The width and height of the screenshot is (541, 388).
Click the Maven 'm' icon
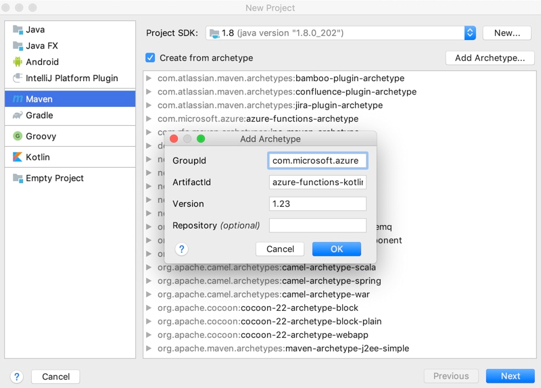pyautogui.click(x=18, y=99)
